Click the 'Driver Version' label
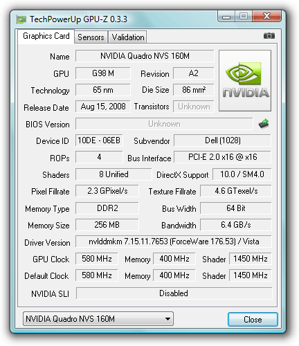 point(47,243)
